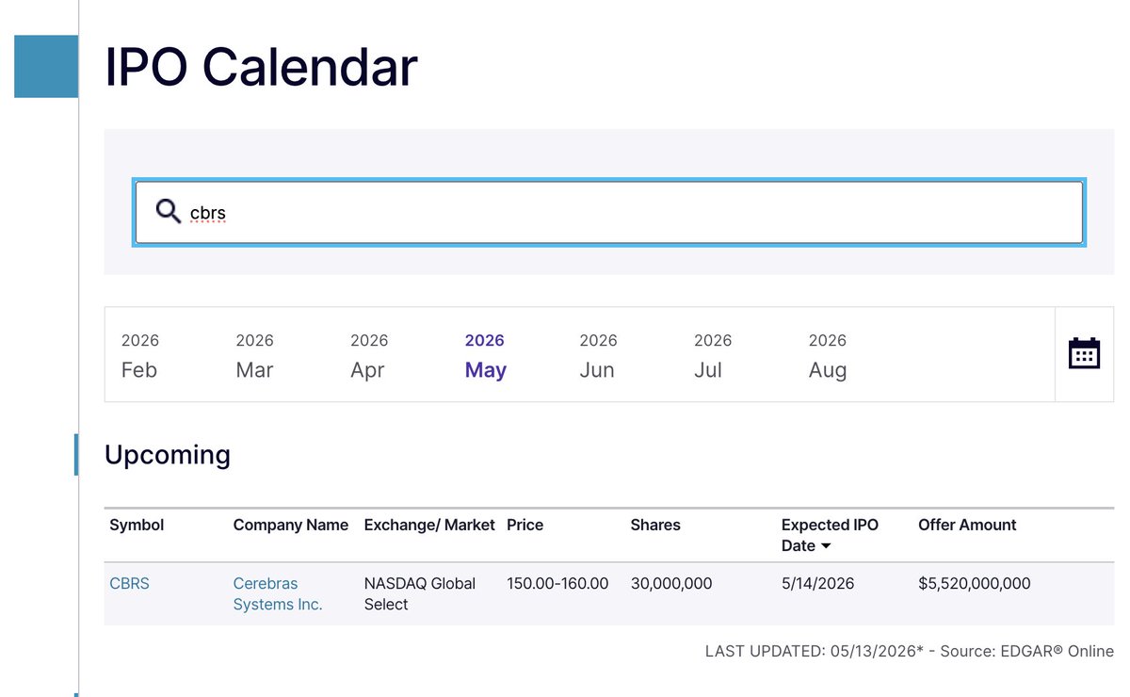Screen dimensions: 1130x697
Task: Select the Apr 2026 month tab
Action: click(368, 356)
